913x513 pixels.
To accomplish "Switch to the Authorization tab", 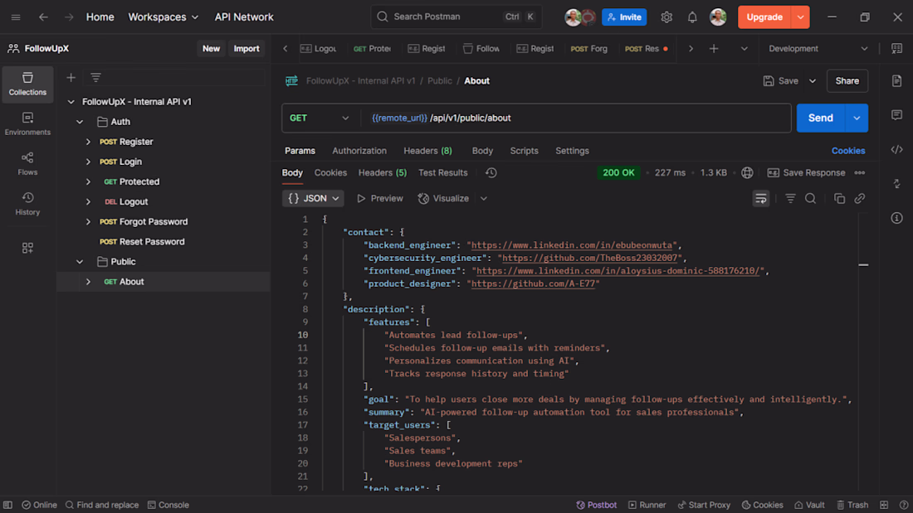I will click(359, 151).
